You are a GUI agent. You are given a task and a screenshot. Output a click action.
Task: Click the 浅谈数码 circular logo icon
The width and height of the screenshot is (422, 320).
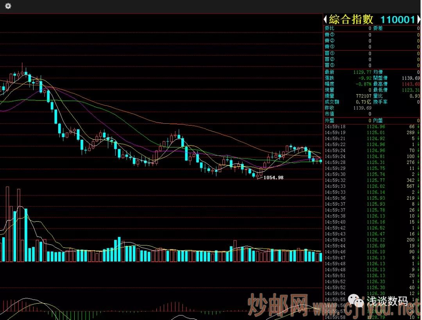click(356, 300)
